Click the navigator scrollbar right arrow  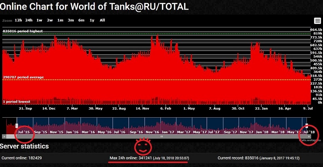coord(309,136)
